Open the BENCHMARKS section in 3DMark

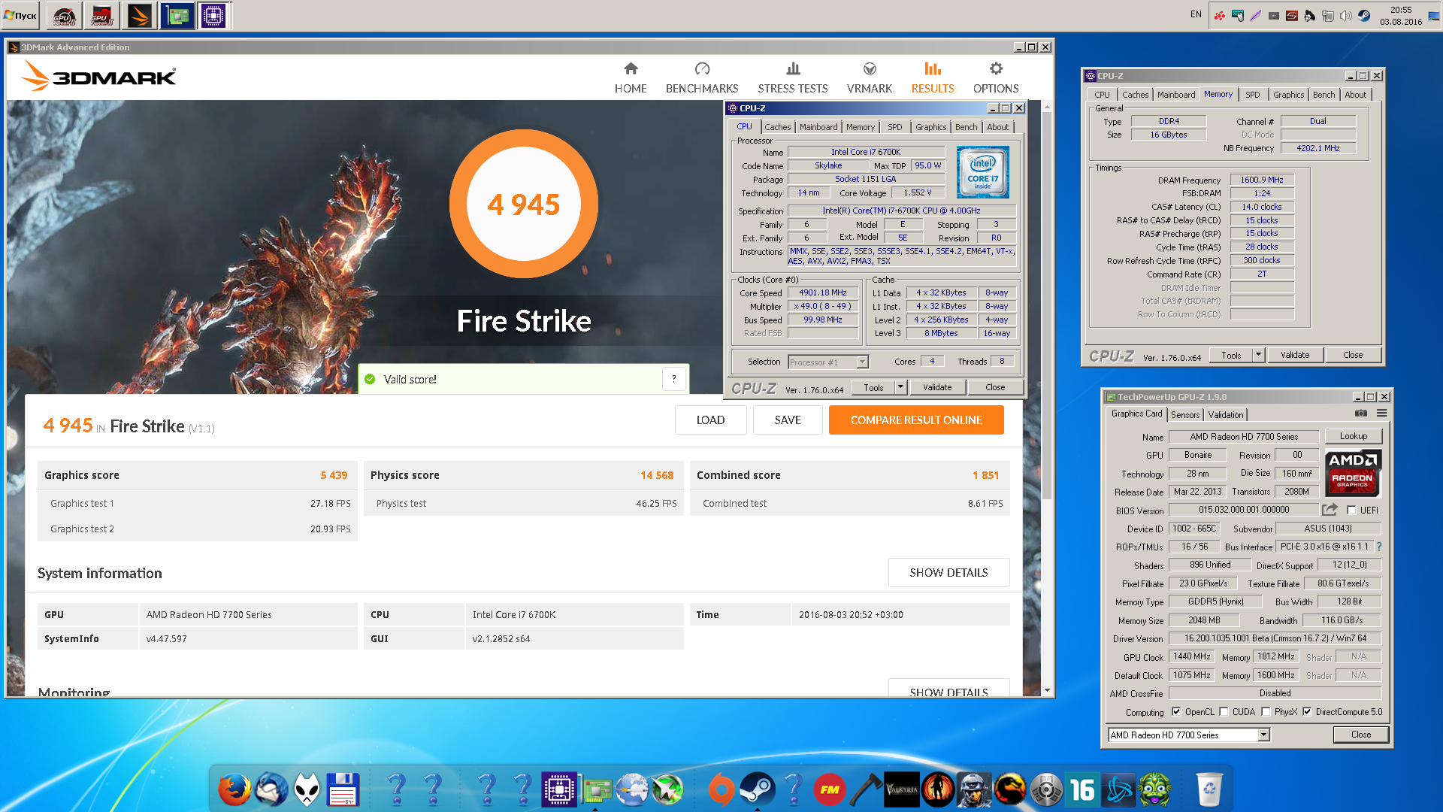[x=702, y=78]
